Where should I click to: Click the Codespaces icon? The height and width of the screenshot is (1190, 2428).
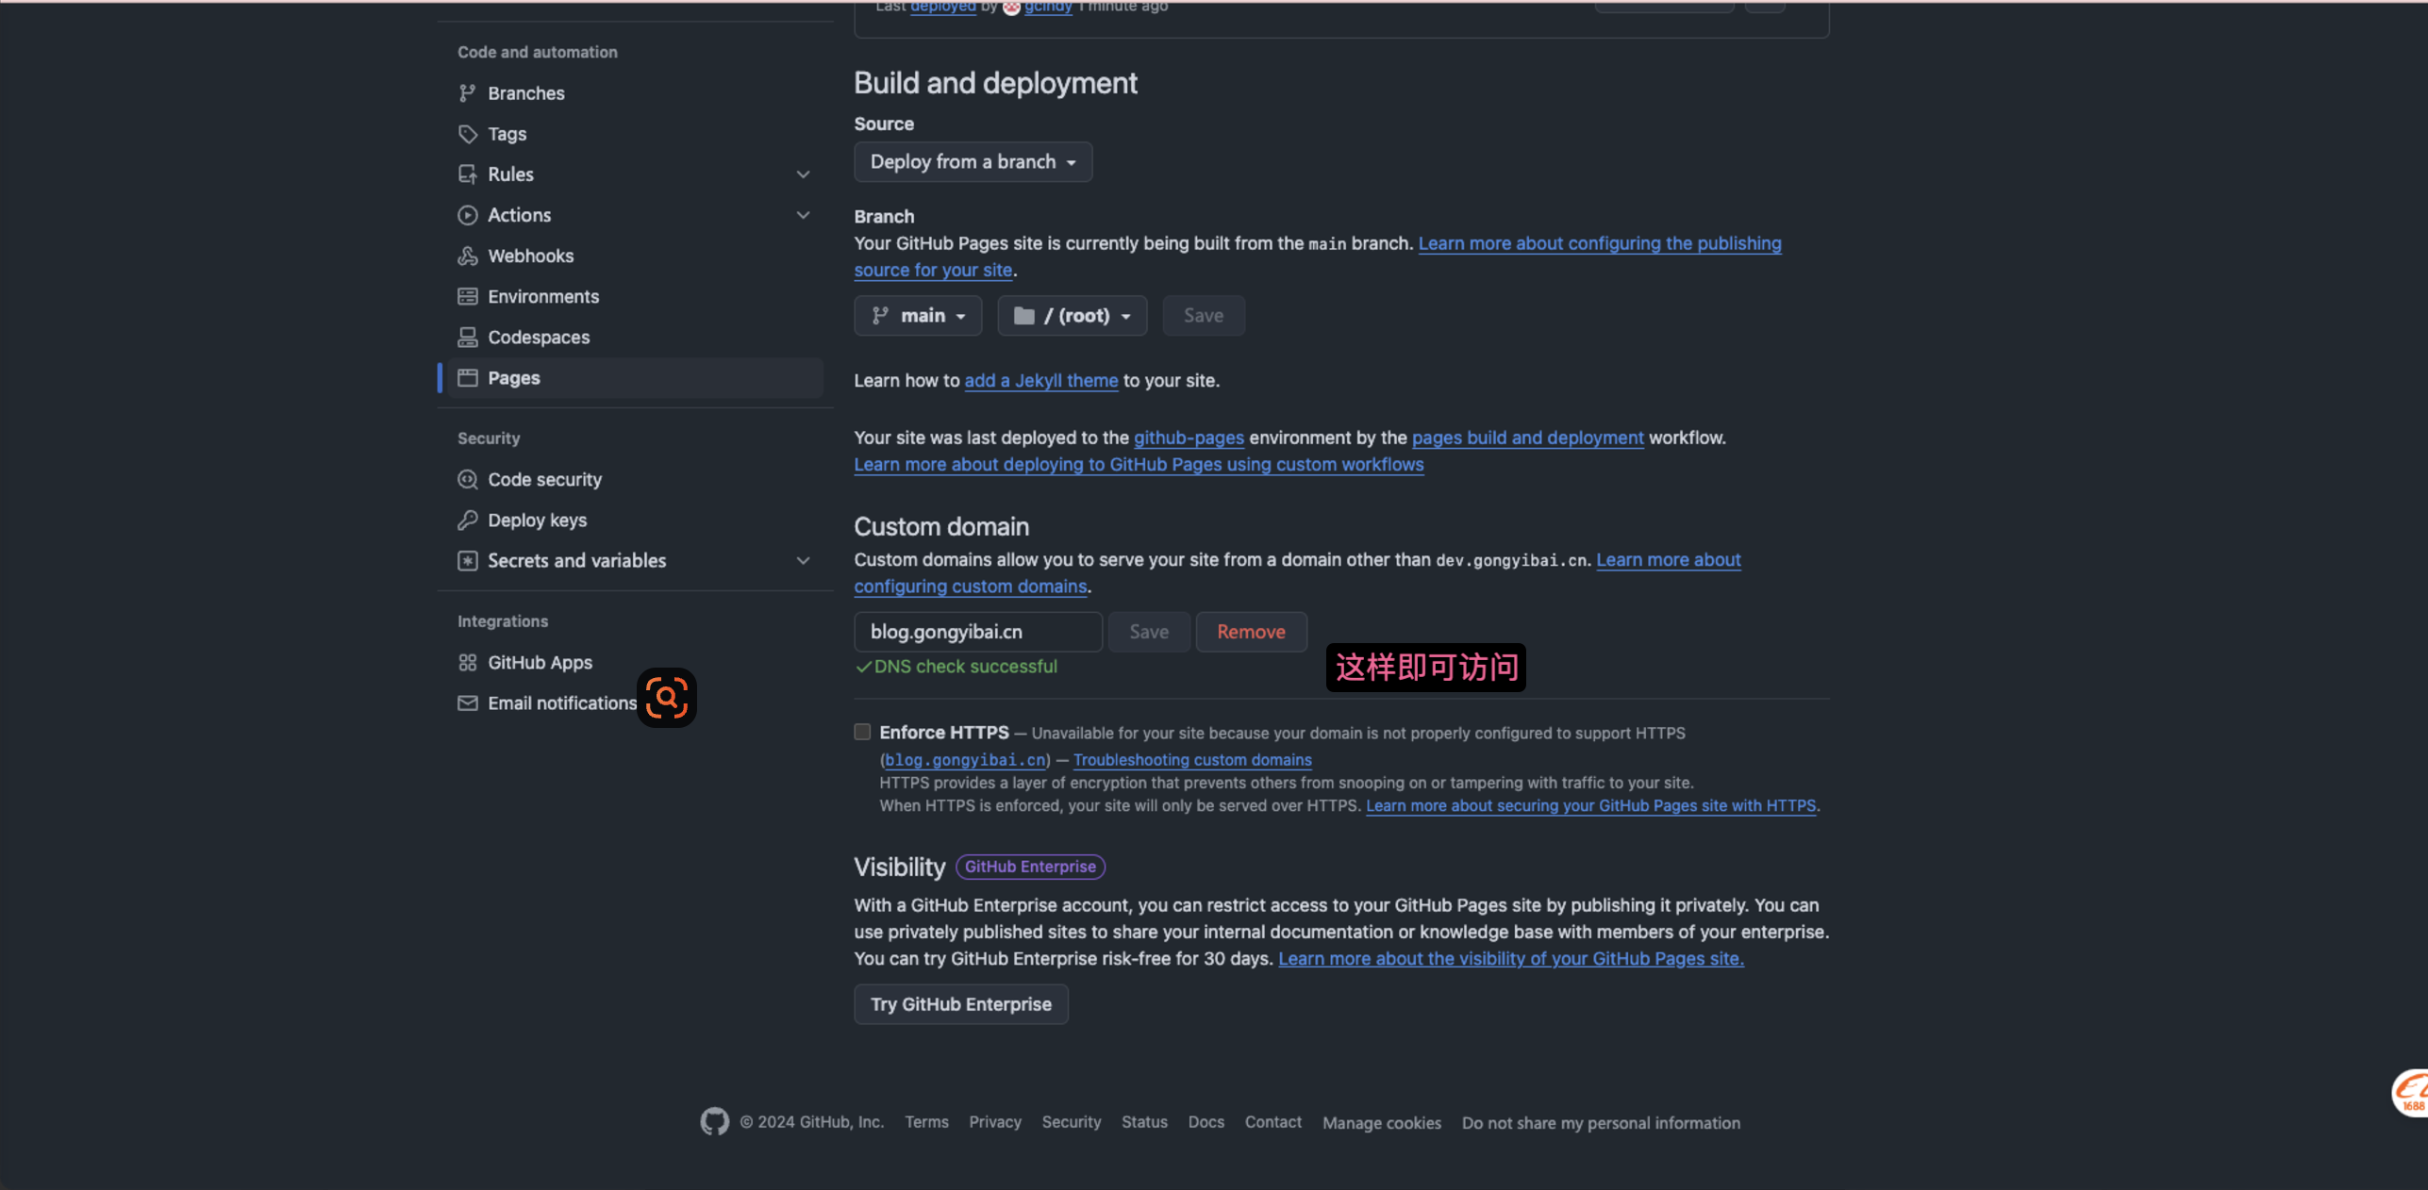point(467,337)
